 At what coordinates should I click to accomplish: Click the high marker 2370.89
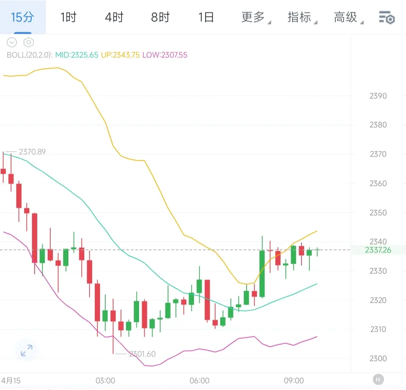(32, 152)
